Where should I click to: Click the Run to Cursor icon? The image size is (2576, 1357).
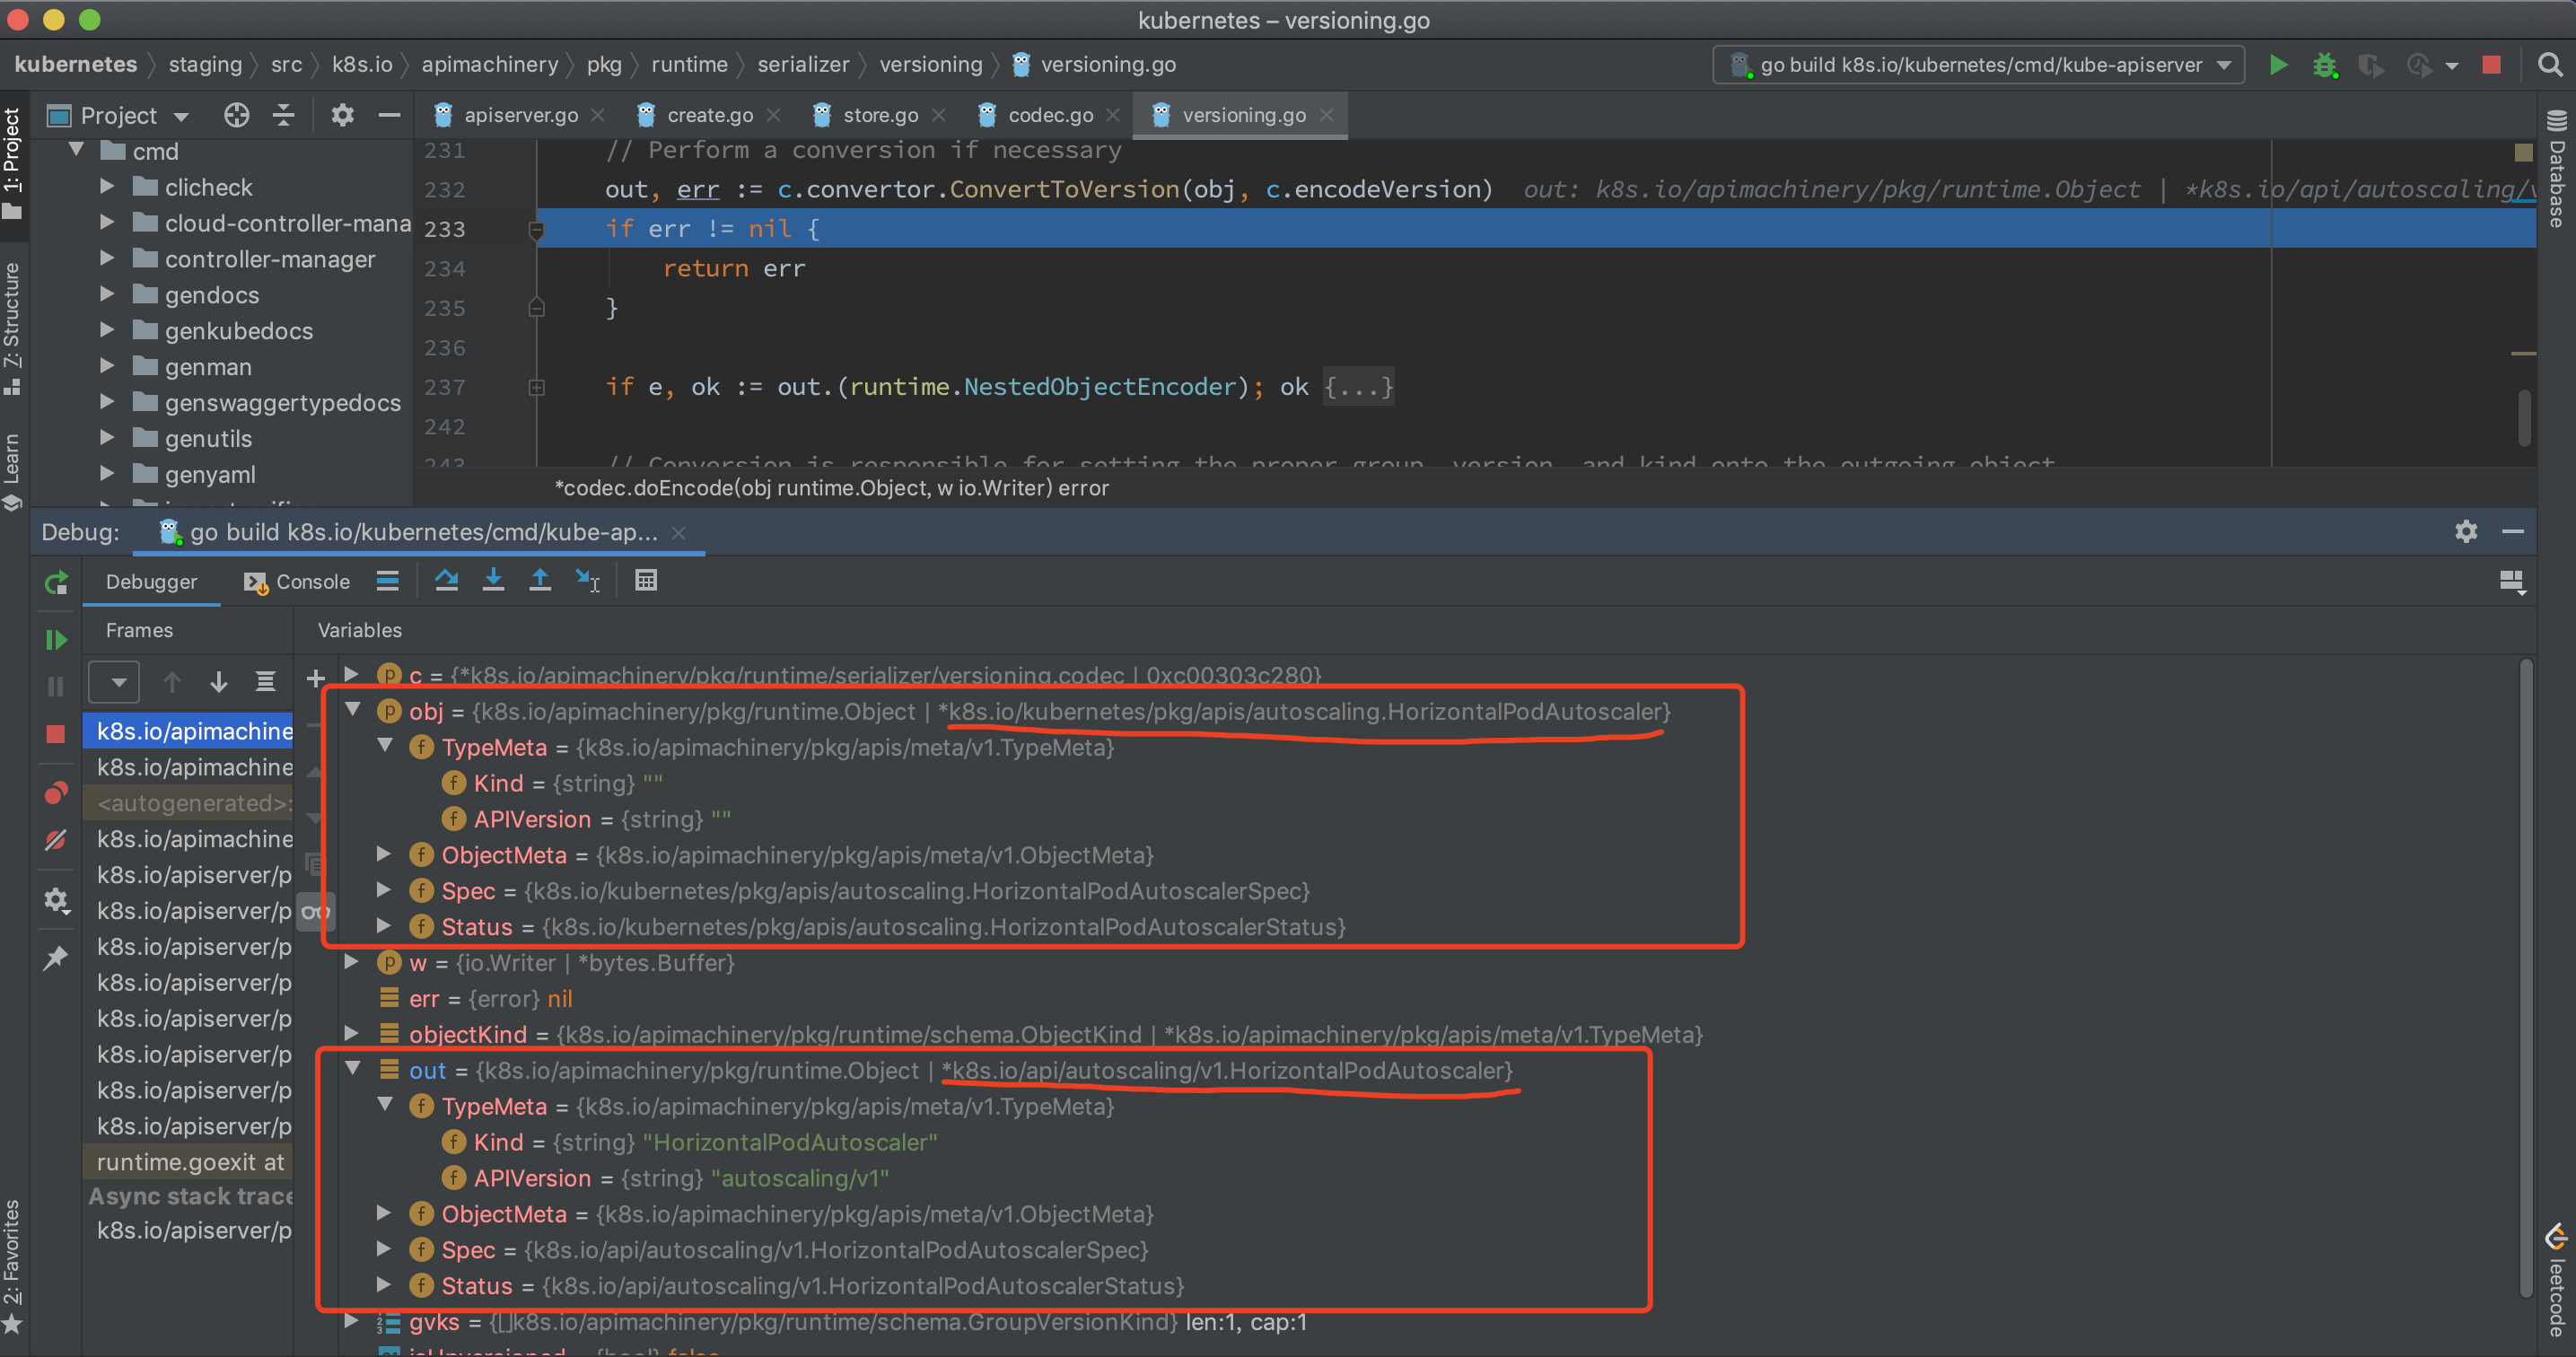click(587, 580)
